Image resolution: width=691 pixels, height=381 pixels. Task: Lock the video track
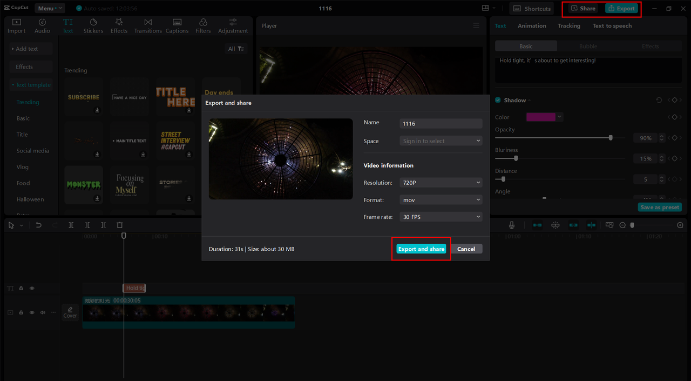pyautogui.click(x=21, y=312)
